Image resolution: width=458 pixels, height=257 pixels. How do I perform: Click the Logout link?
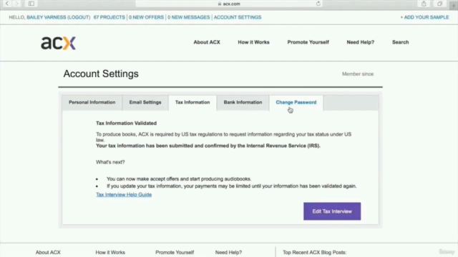coord(79,17)
